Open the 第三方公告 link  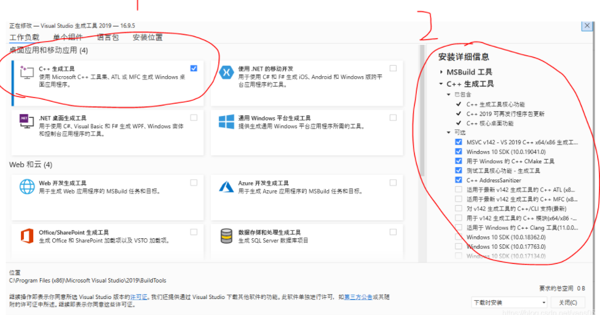pos(358,297)
